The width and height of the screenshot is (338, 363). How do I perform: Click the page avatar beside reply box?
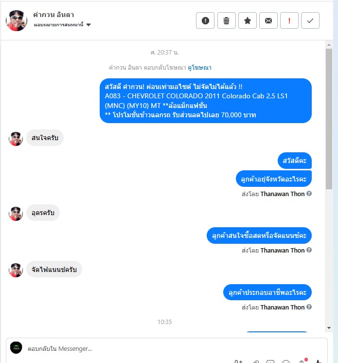(x=16, y=348)
